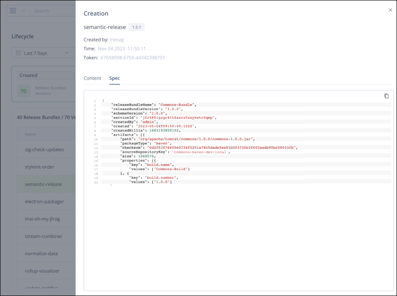Copy the Spec JSON with the copy icon
Screen dimensions: 397x296
tap(386, 96)
